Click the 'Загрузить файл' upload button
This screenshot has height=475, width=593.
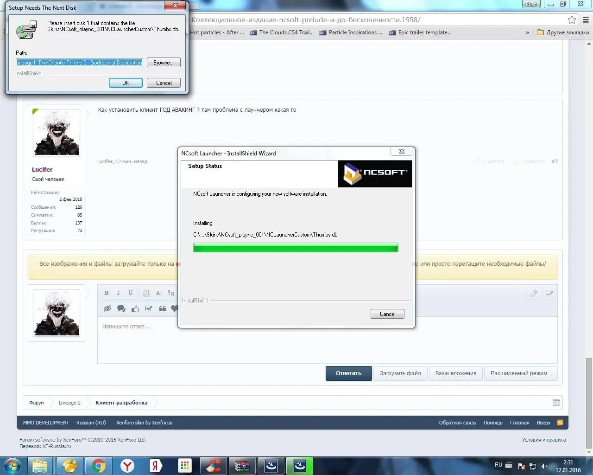(x=400, y=373)
